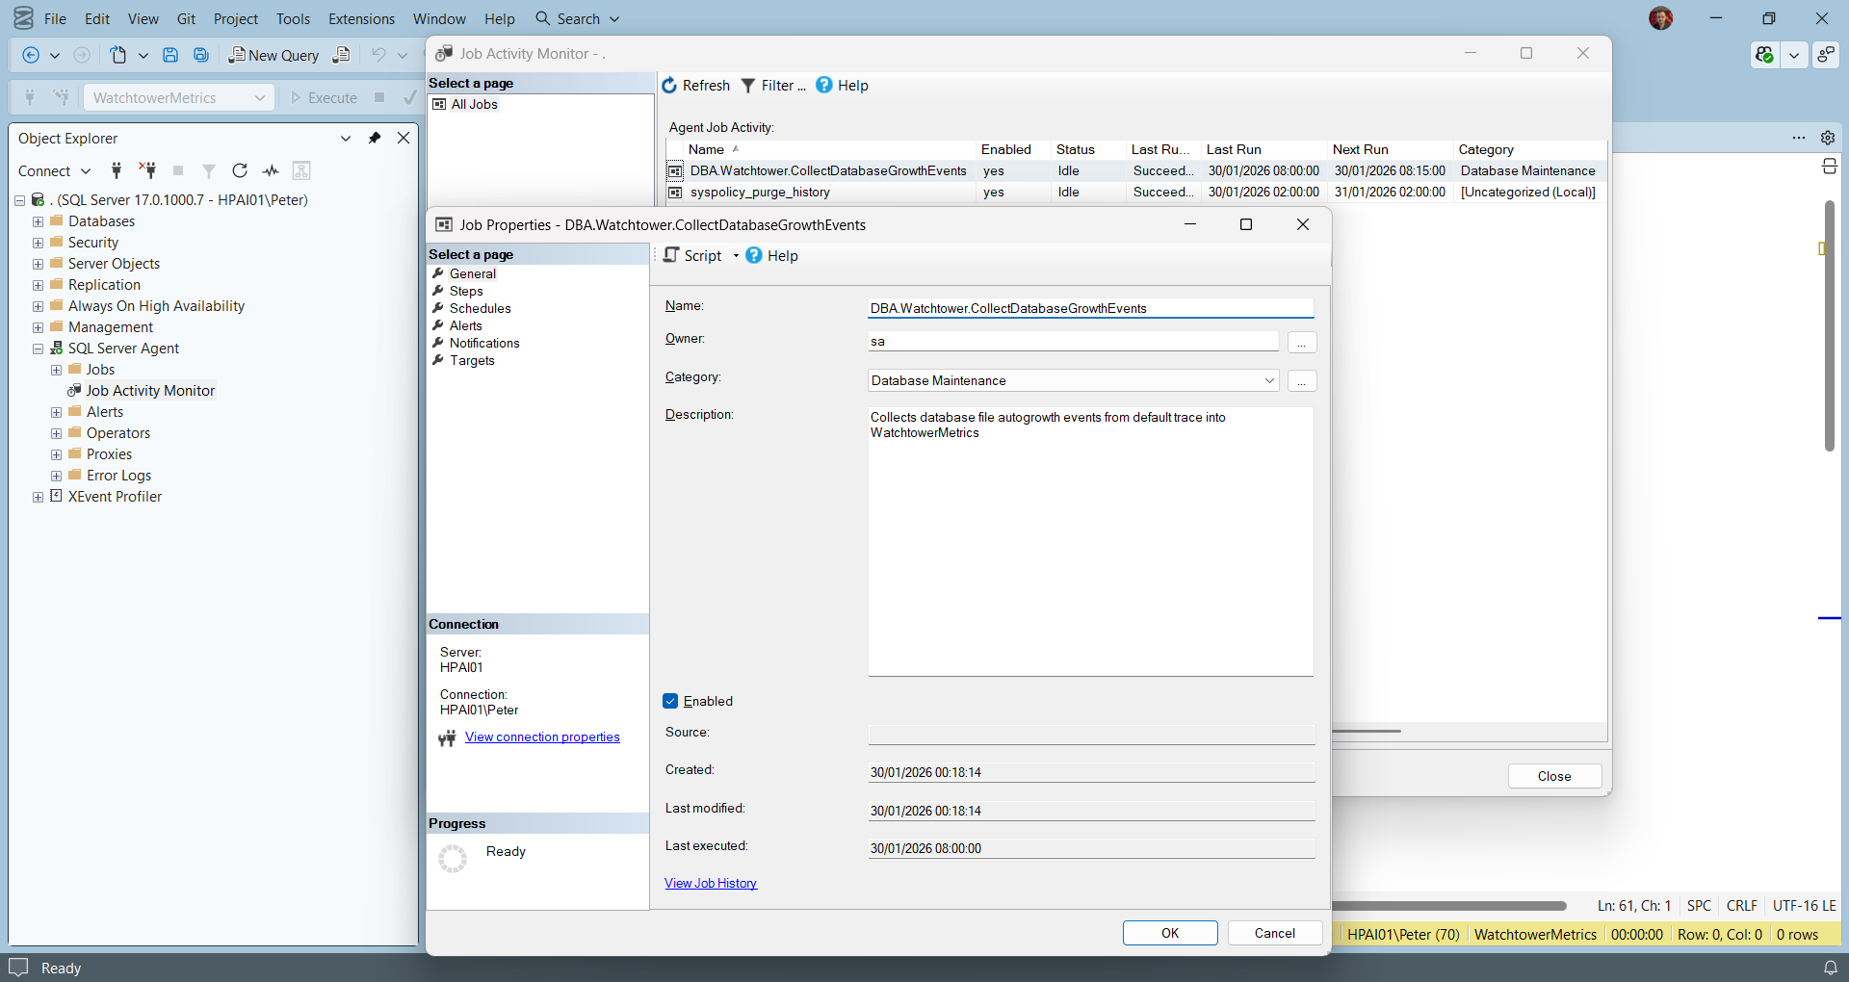The width and height of the screenshot is (1849, 982).
Task: Open the Filter funnel in Job Activity Monitor
Action: 747,86
